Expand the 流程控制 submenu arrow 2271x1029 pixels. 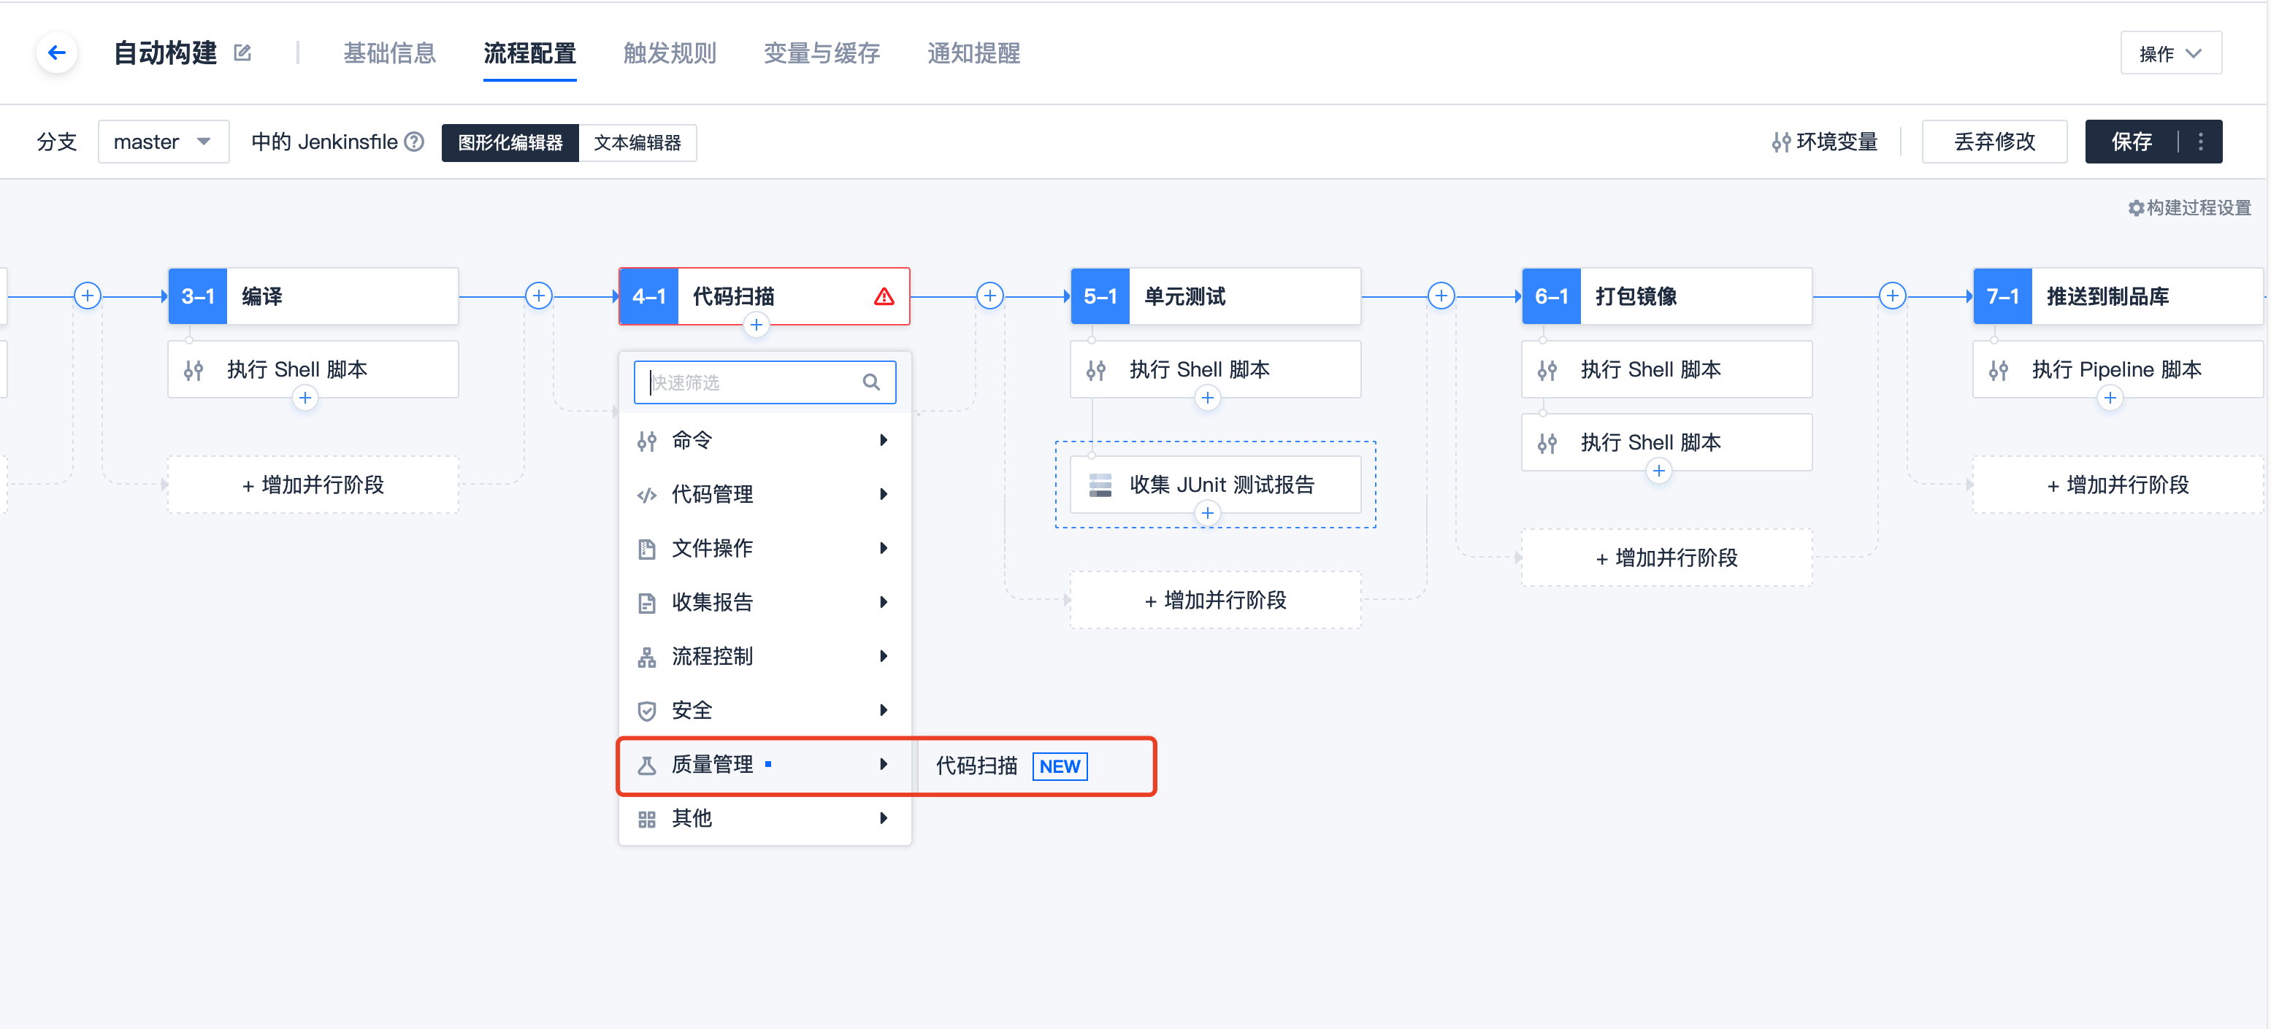click(884, 656)
